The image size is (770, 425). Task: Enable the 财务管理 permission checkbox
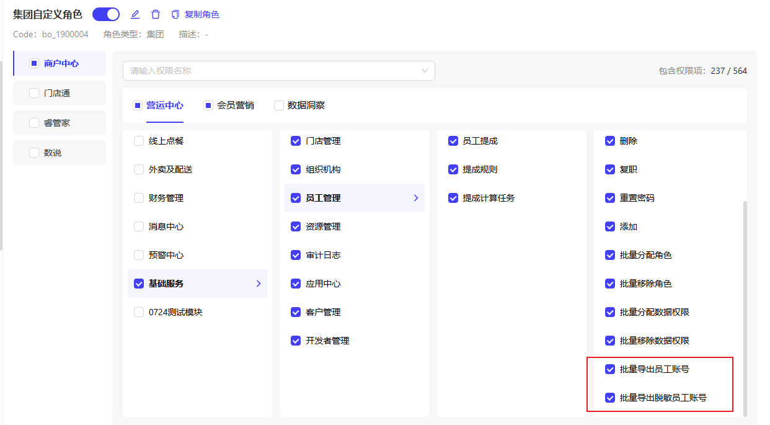pyautogui.click(x=139, y=198)
